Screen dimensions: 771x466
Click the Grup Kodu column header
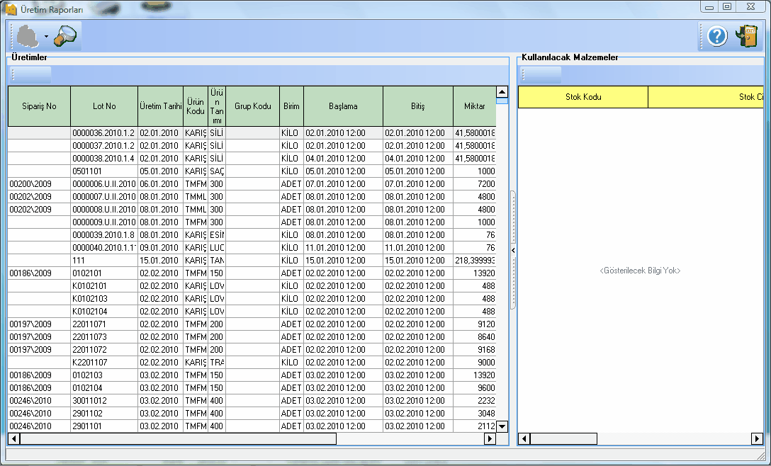pyautogui.click(x=253, y=106)
